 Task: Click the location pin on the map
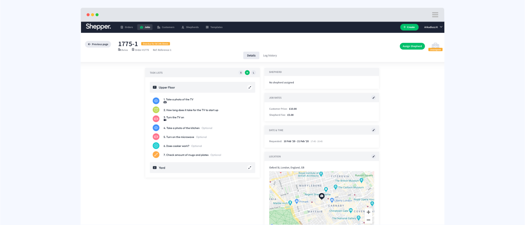point(321,196)
